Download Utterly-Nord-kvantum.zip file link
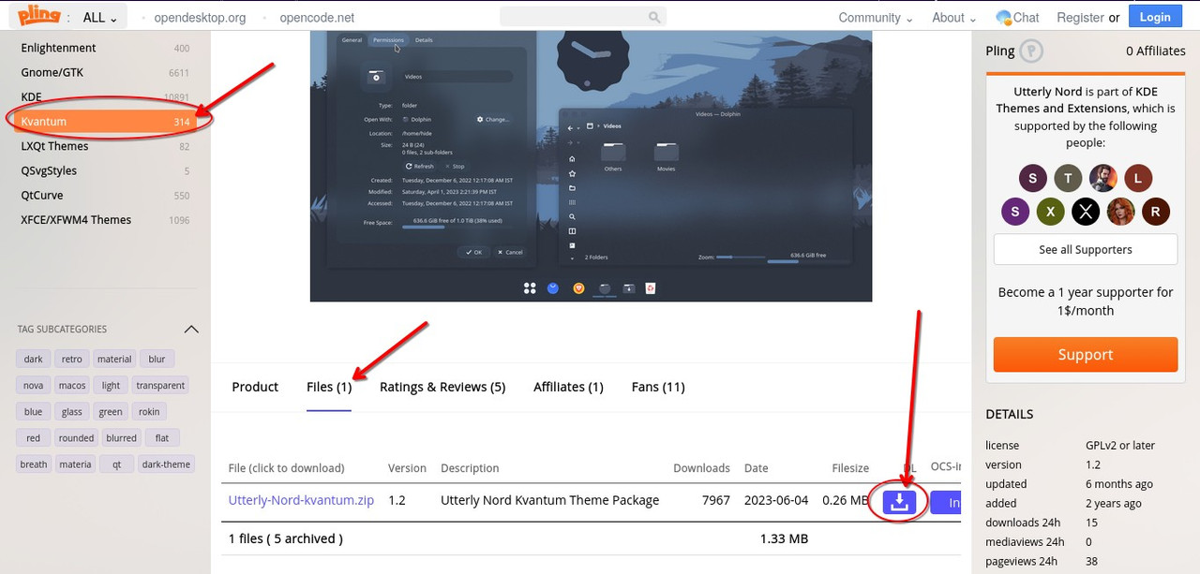Viewport: 1200px width, 574px height. click(x=301, y=500)
